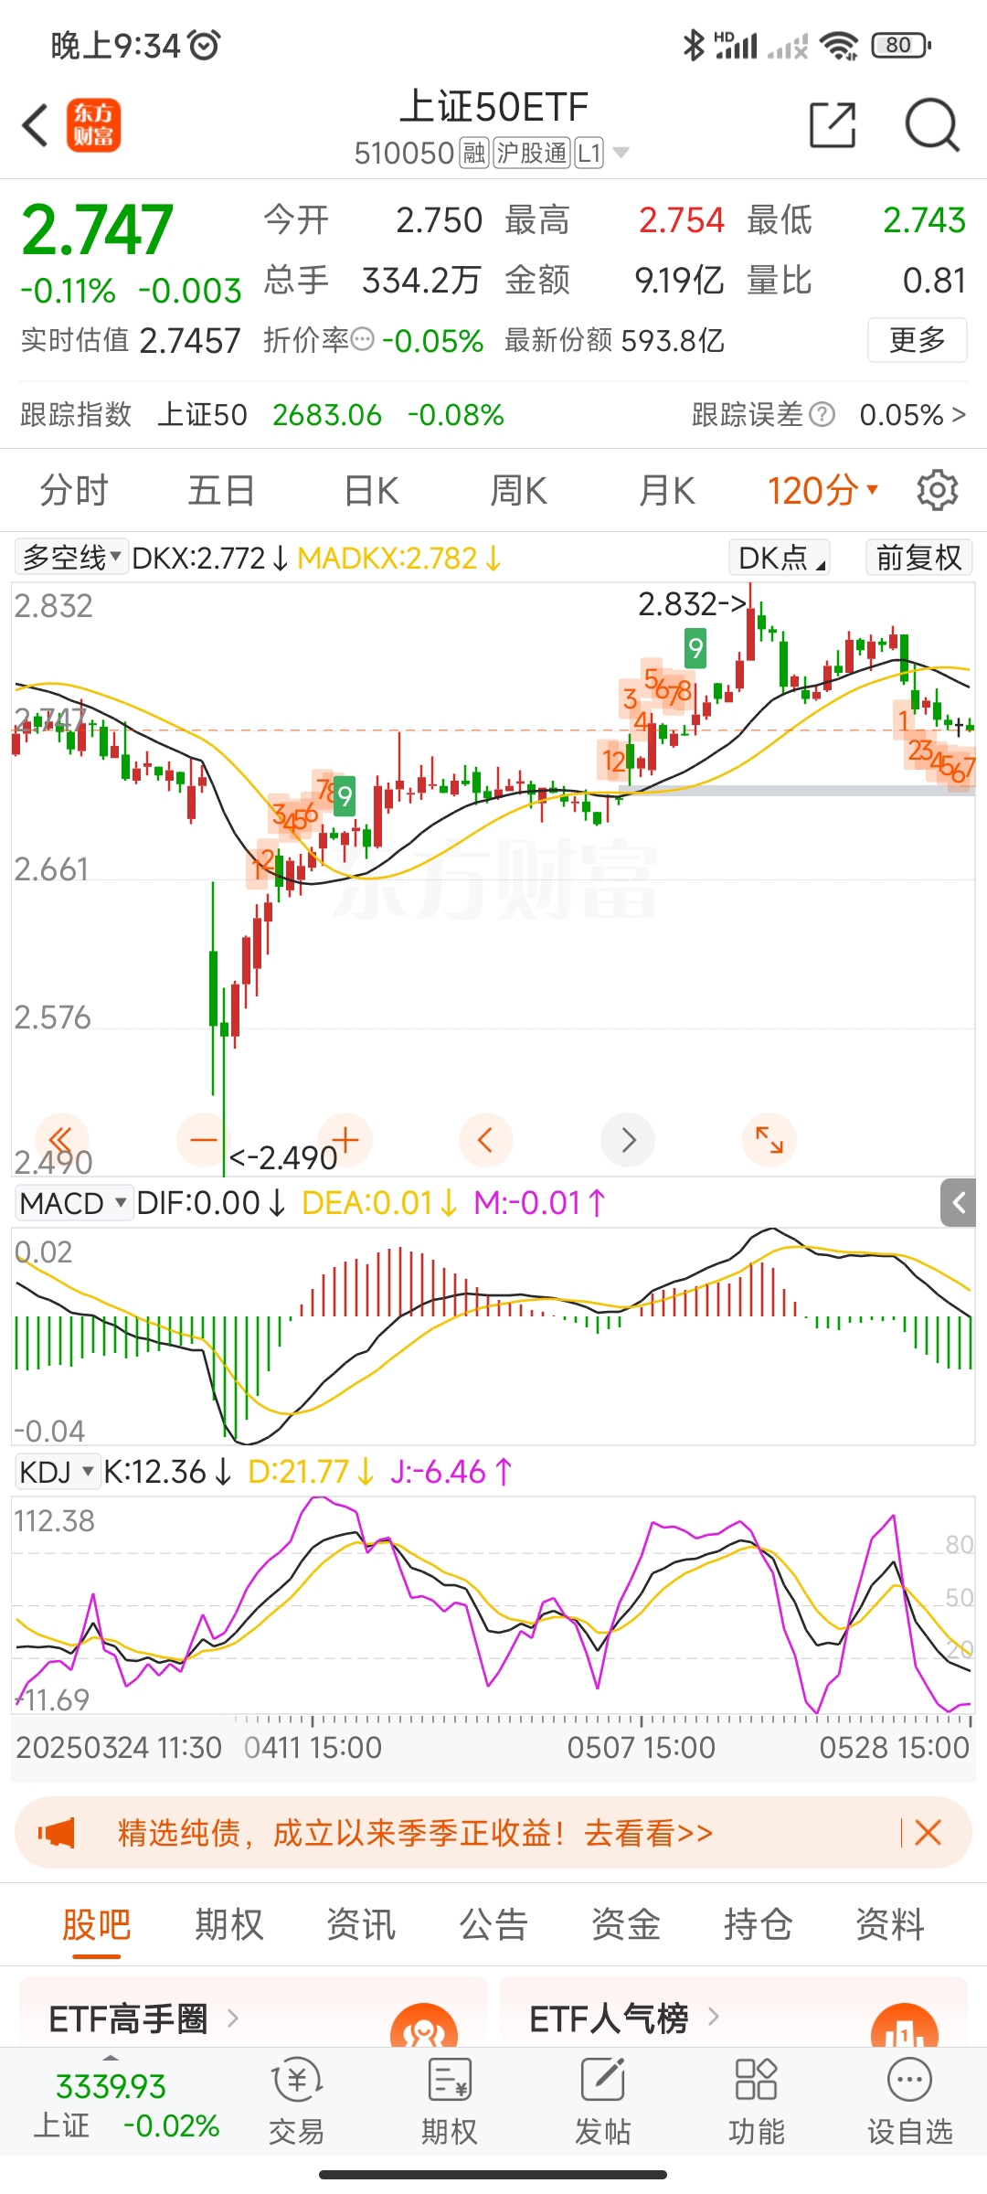The width and height of the screenshot is (987, 2194).
Task: Select the 期权 tab in content tabs
Action: click(x=228, y=1924)
